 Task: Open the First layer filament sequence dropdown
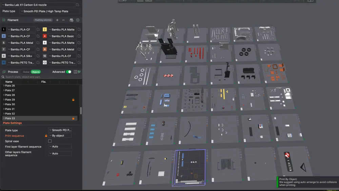pos(60,147)
